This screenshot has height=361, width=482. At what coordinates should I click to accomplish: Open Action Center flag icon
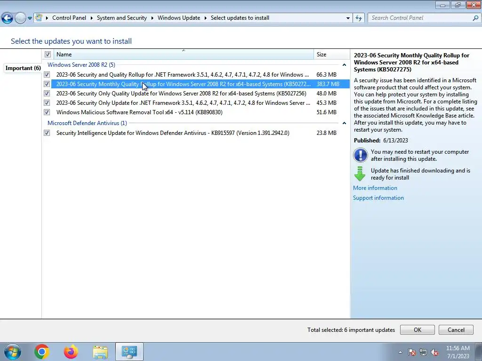coord(412,352)
